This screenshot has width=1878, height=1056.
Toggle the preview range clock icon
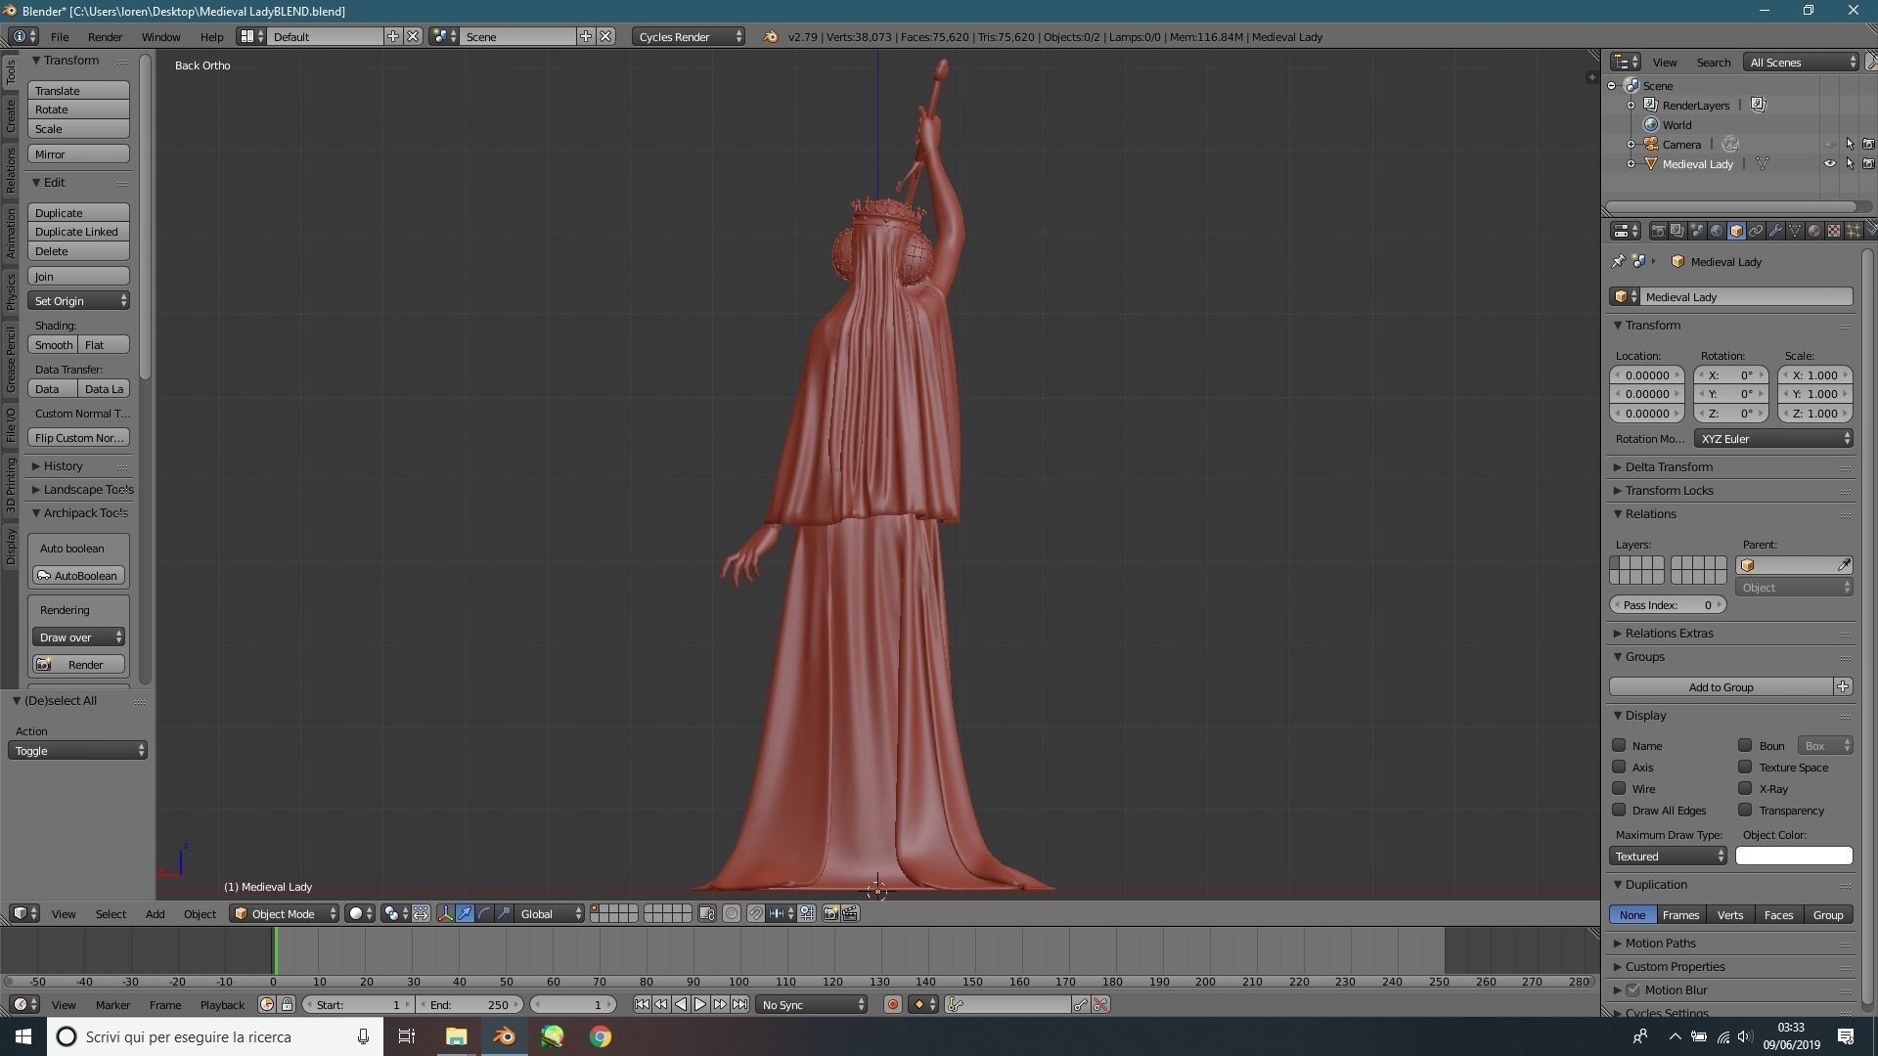point(267,1004)
